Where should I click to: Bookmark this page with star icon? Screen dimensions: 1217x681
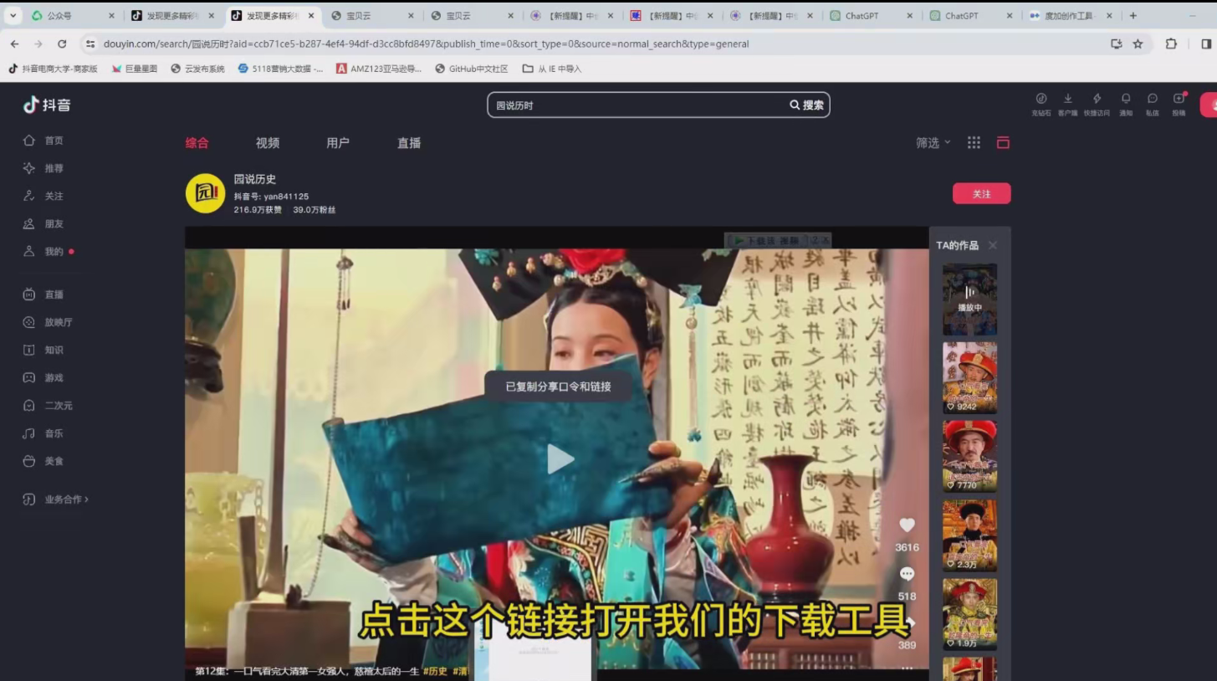point(1138,44)
